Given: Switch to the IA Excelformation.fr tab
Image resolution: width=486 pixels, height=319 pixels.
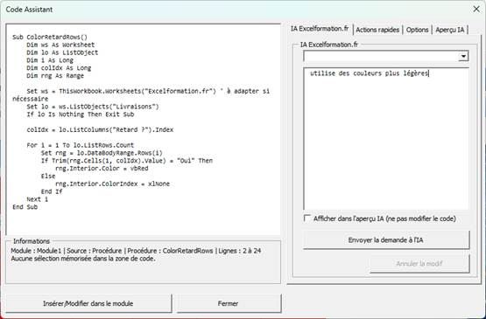Looking at the screenshot, I should click(320, 29).
